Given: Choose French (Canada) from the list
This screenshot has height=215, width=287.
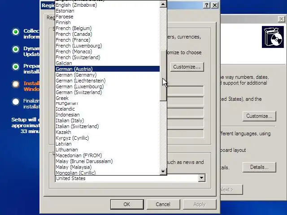Looking at the screenshot, I should [x=108, y=34].
